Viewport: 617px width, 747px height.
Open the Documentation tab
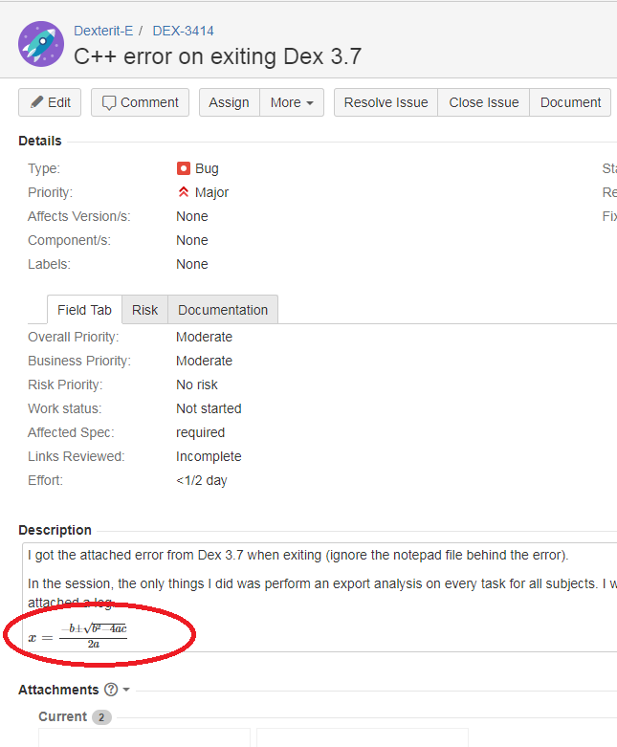[223, 310]
